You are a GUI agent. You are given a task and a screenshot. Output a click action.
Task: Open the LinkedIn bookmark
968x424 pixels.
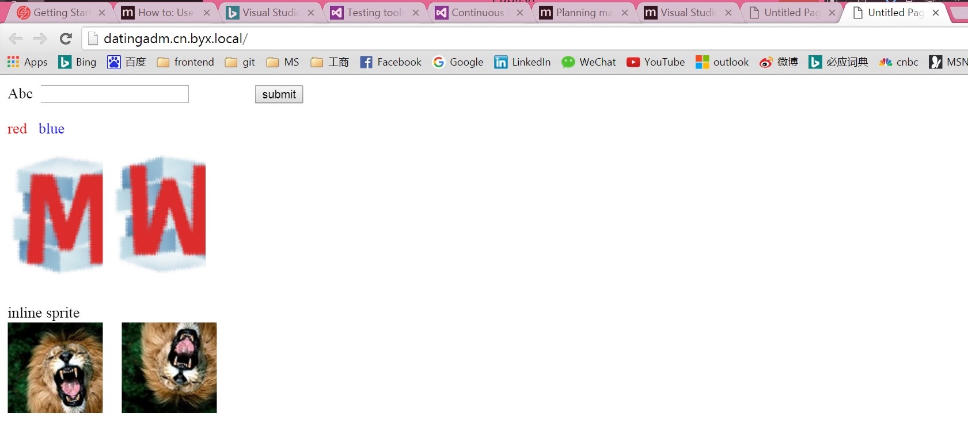coord(522,62)
